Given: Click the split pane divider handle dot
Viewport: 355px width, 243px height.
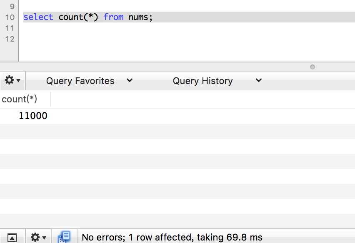Looking at the screenshot, I should click(x=312, y=67).
